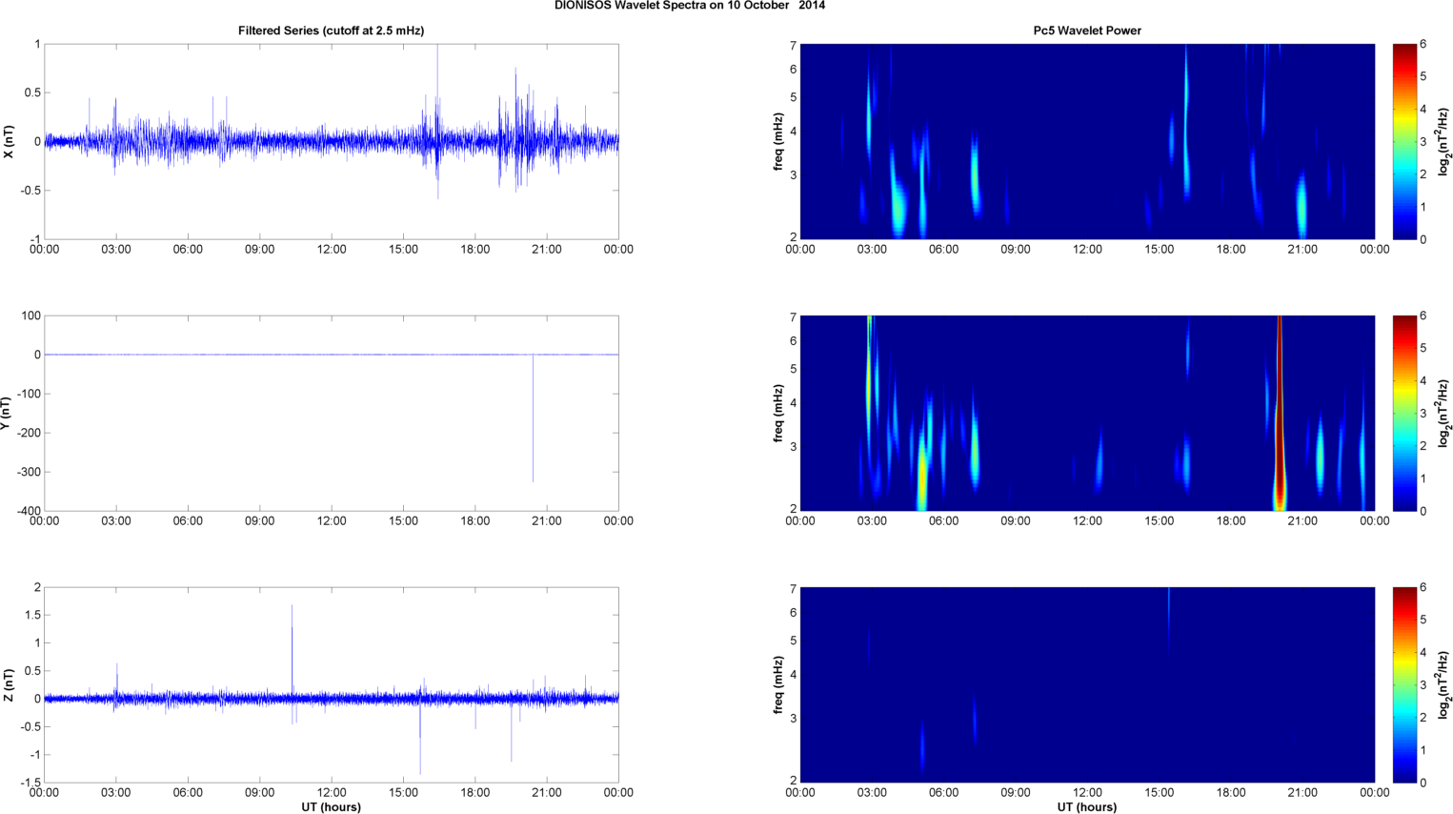
Task: Click freq (mHz) label of top wavelet plot
Action: (x=779, y=141)
